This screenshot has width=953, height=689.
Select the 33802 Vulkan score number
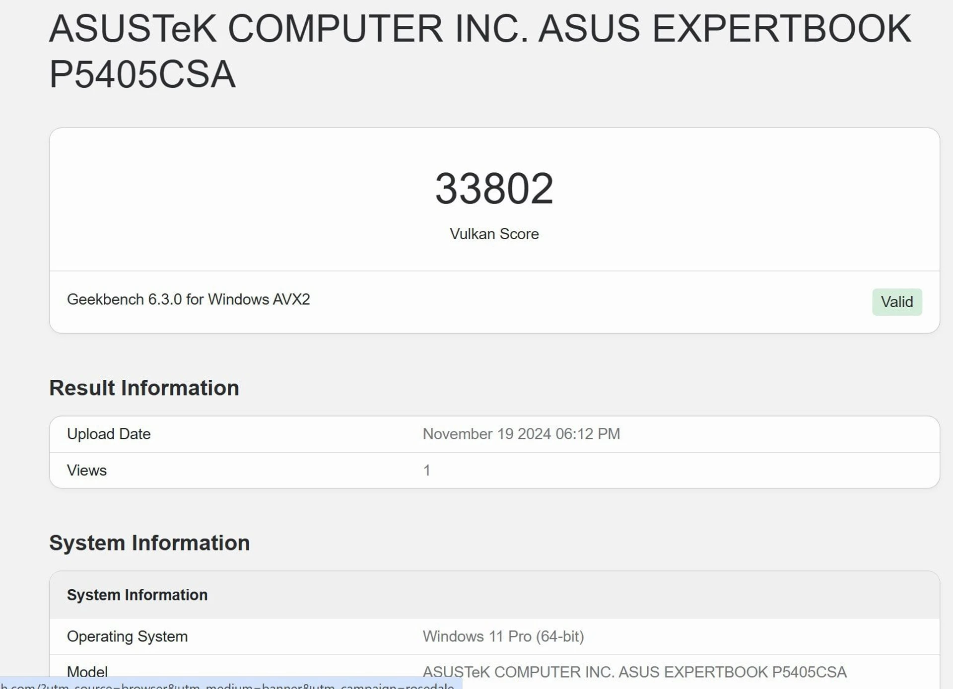[494, 189]
